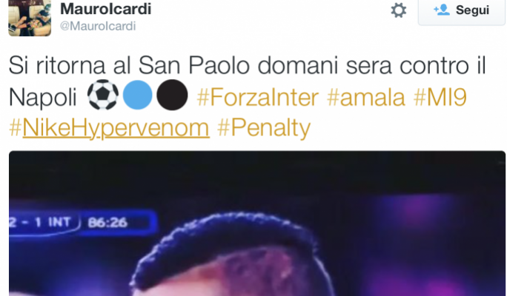Click the black circle emoji
The height and width of the screenshot is (296, 507).
click(172, 95)
